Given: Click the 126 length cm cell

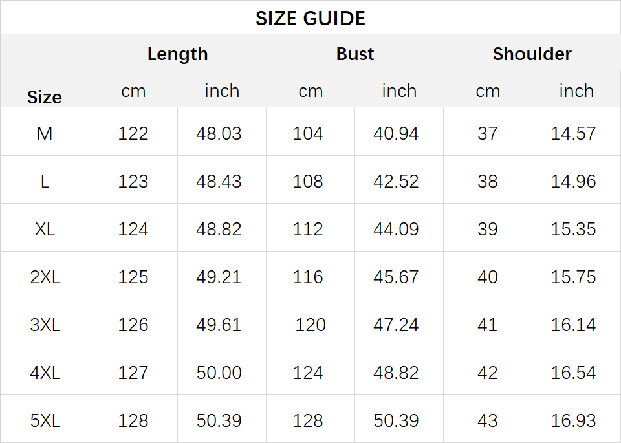Looking at the screenshot, I should coord(133,325).
